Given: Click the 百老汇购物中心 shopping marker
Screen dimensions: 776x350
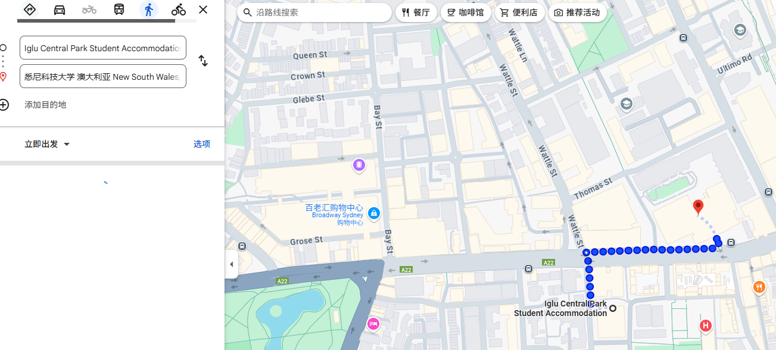Looking at the screenshot, I should pos(374,213).
